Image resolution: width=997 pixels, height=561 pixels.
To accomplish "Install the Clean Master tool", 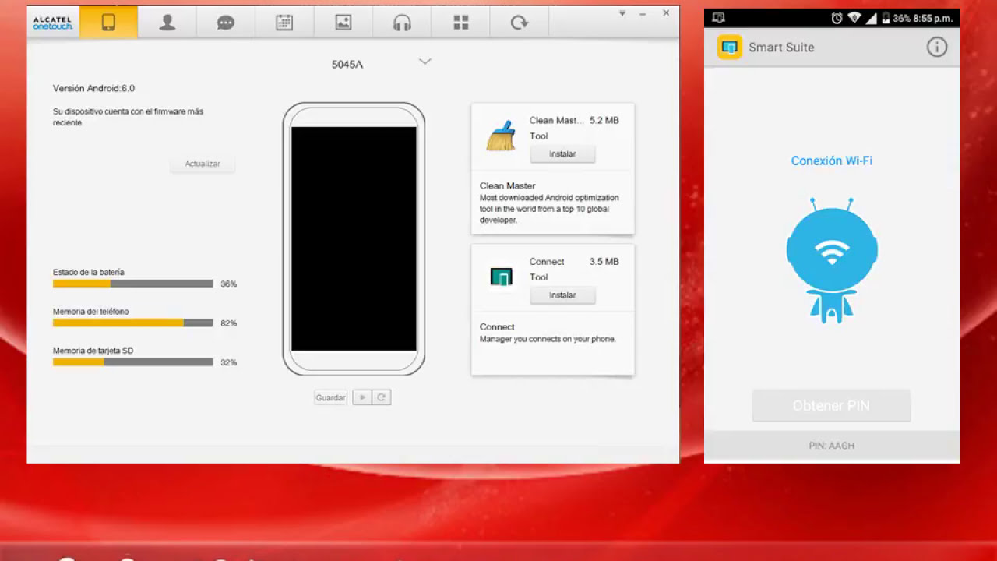I will 562,154.
